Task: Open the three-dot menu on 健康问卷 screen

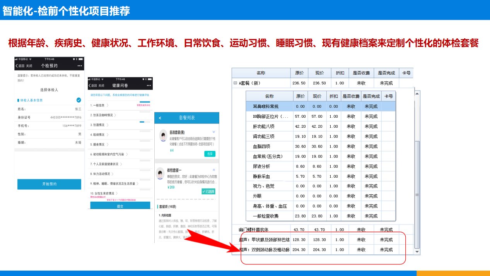Action: (149, 86)
